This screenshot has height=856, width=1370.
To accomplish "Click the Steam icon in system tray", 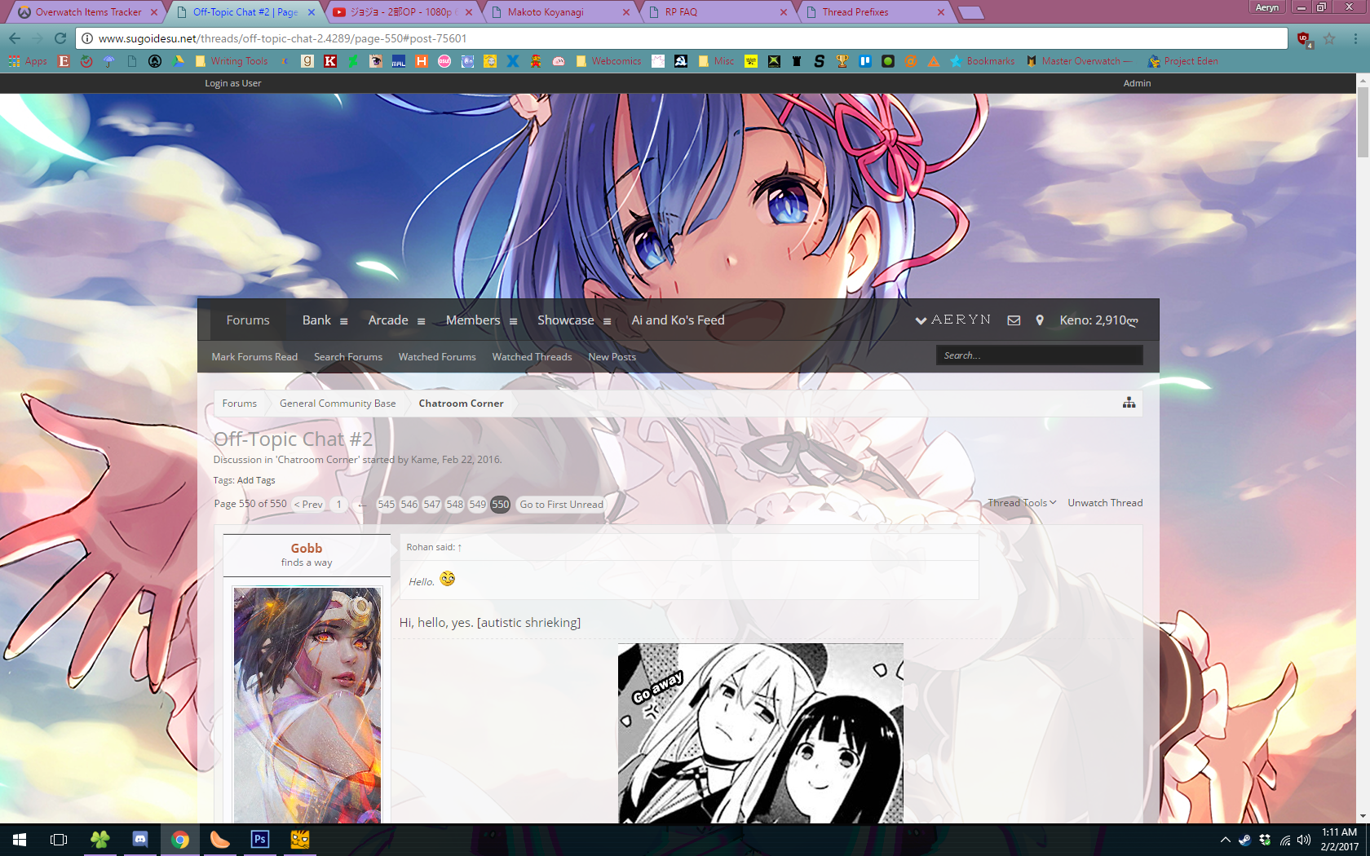I will point(1244,840).
